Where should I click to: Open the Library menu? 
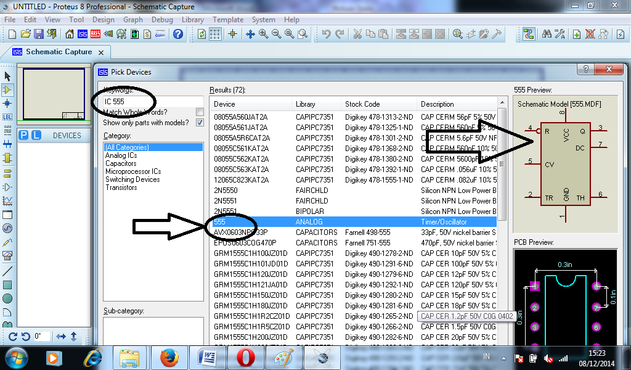point(193,20)
